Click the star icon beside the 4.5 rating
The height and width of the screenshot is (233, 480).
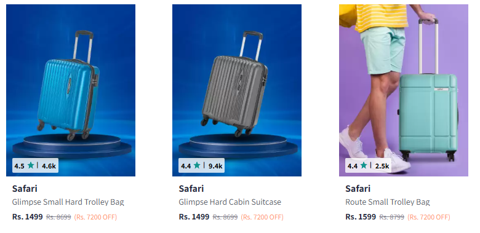(x=31, y=165)
